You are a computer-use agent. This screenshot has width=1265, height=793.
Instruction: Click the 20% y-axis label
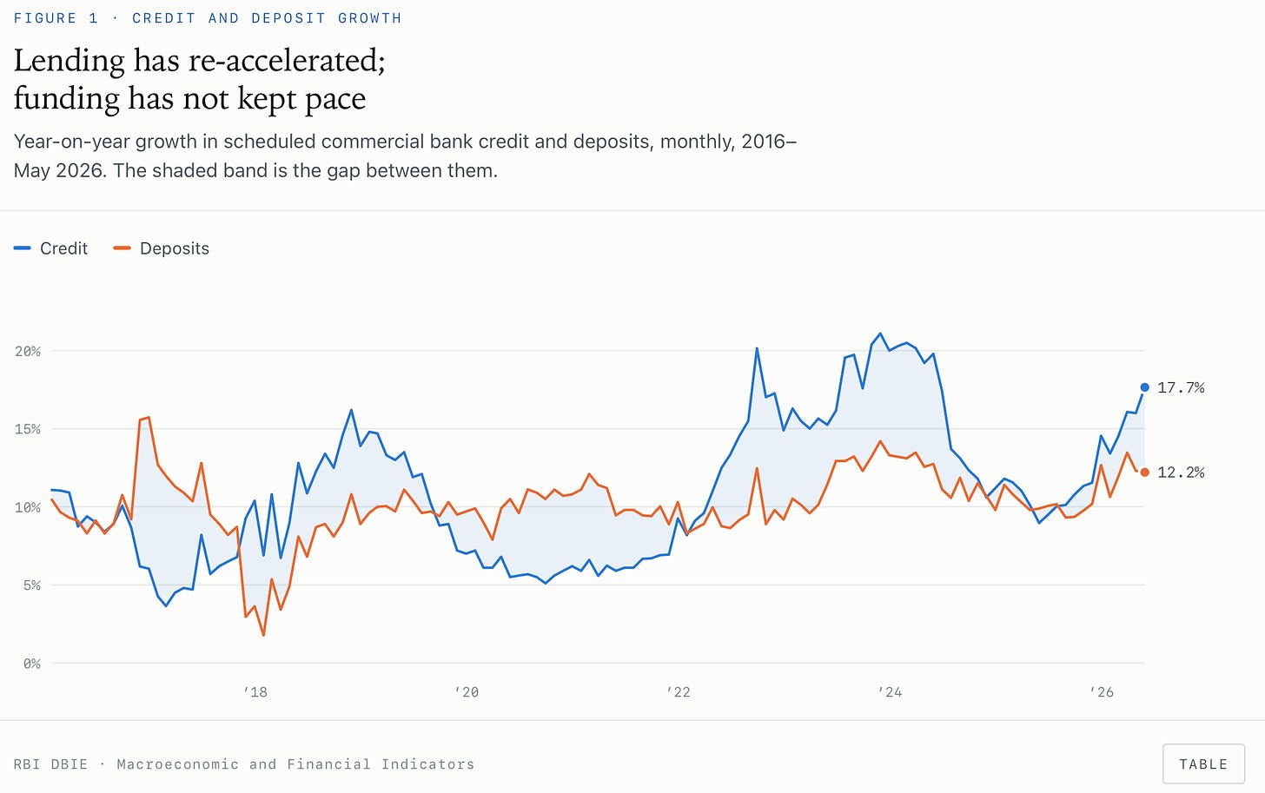[x=28, y=351]
